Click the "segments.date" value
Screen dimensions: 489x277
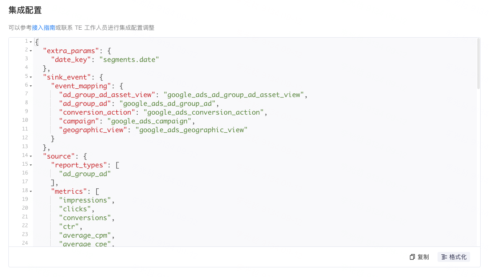pyautogui.click(x=129, y=59)
